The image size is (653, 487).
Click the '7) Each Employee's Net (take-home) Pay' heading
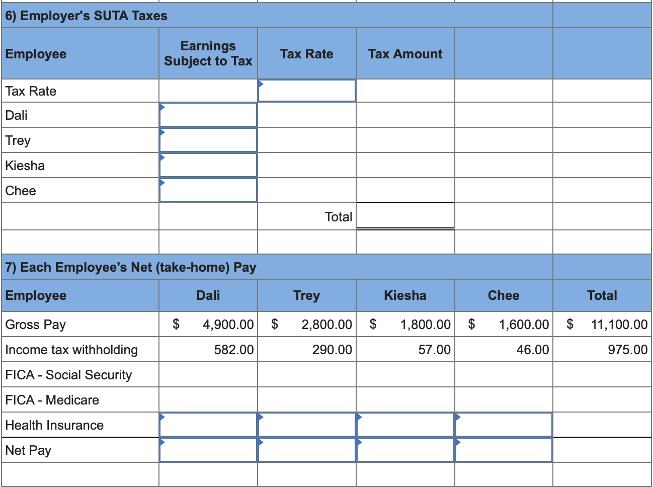(131, 267)
